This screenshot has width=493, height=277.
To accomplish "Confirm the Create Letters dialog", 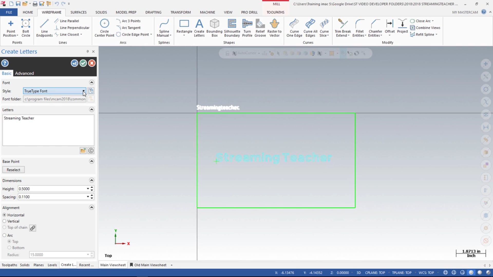I will click(x=83, y=63).
